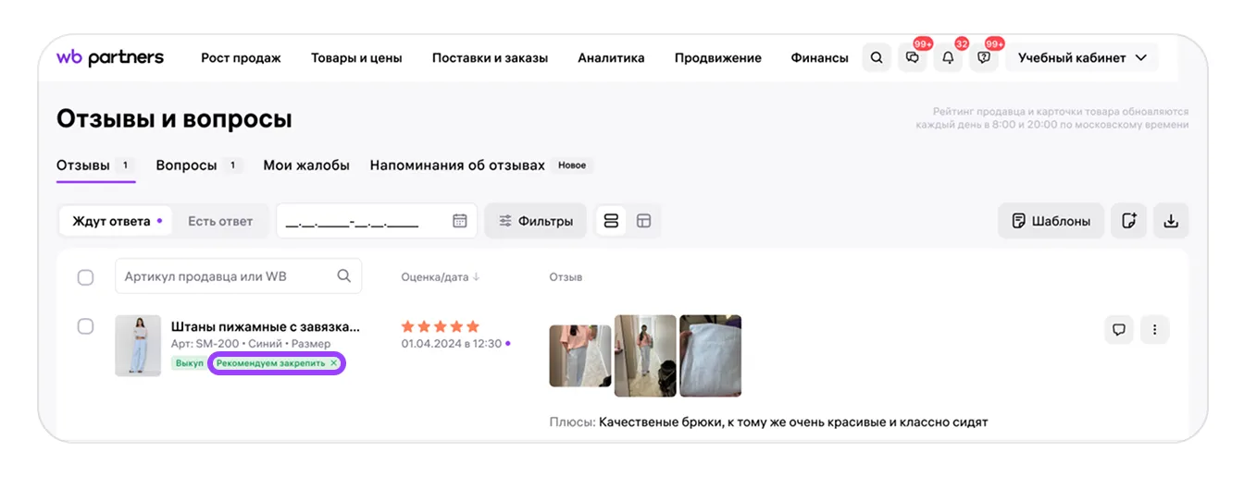Viewport: 1244px width, 477px height.
Task: Dismiss the Рекомендуем закрепить tag with its X
Action: click(334, 363)
